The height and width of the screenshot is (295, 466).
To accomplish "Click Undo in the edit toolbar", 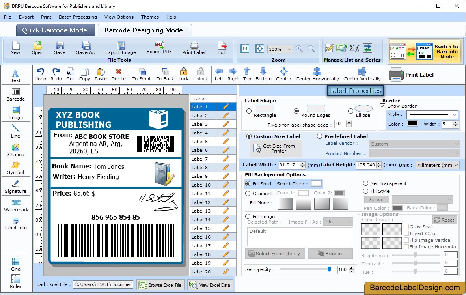I will (41, 75).
